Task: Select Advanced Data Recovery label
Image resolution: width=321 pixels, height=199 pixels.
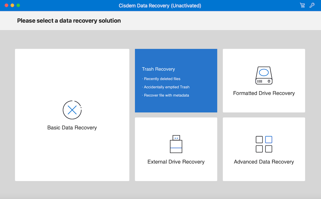Action: (x=264, y=162)
